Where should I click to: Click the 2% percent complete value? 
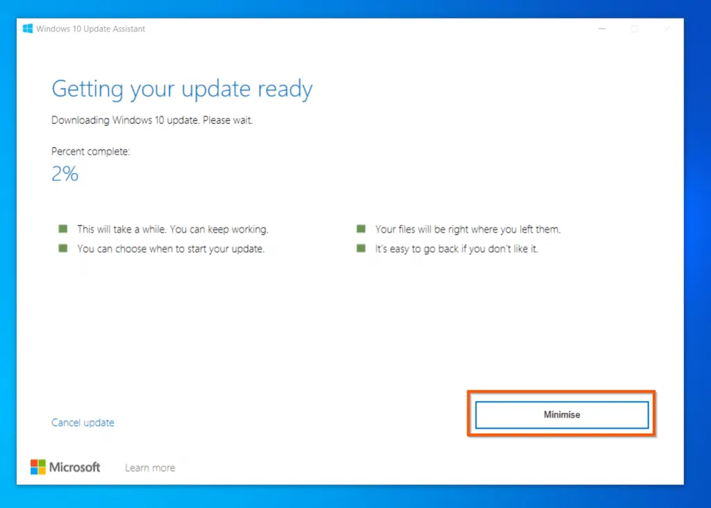pyautogui.click(x=65, y=174)
